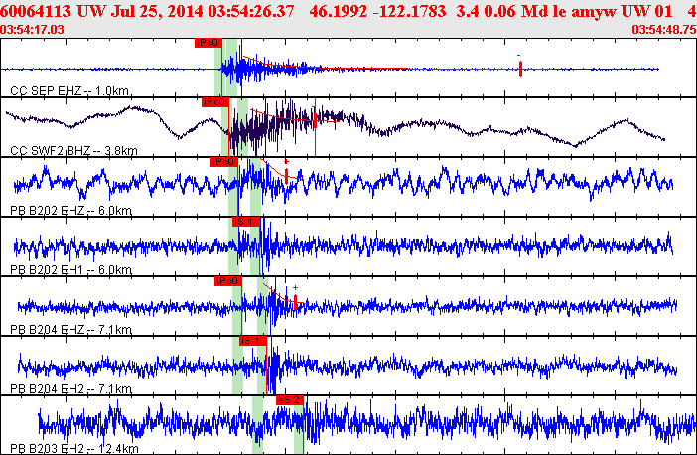Select the PB B202 EH1 channel label
The height and width of the screenshot is (455, 697).
(70, 270)
